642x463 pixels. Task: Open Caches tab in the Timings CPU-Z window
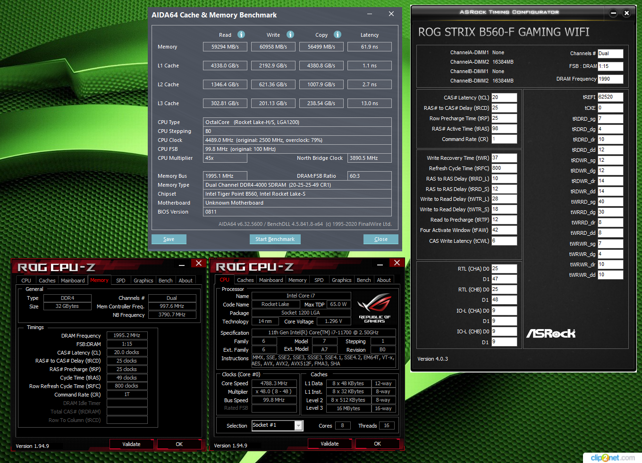pos(47,281)
